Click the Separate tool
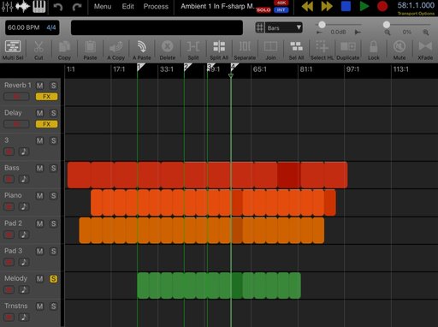Image resolution: width=438 pixels, height=327 pixels. tap(245, 51)
